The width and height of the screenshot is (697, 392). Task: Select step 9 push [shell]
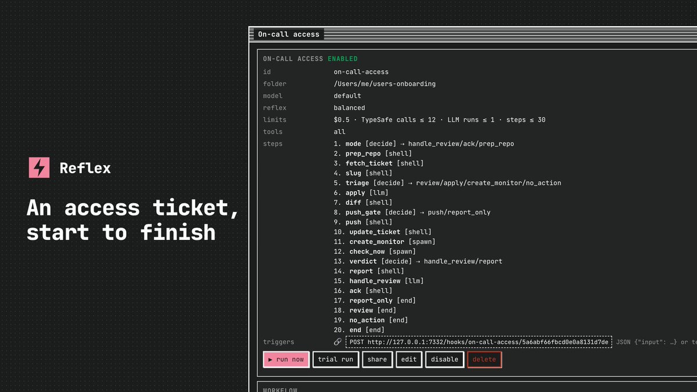click(363, 222)
